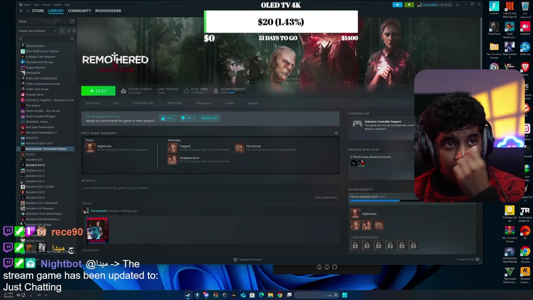Click the Disappearance achievement icon
Viewport: 533px width, 300px height.
172,160
